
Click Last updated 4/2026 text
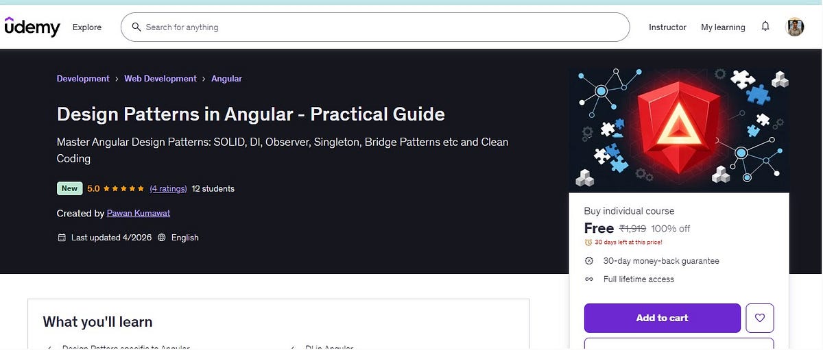coord(110,238)
